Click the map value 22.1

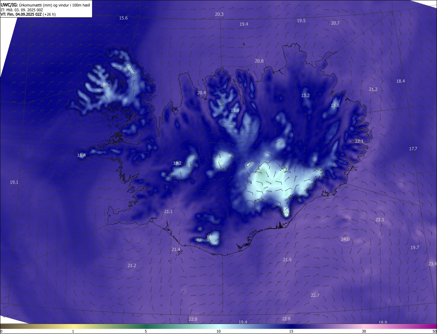[359, 141]
